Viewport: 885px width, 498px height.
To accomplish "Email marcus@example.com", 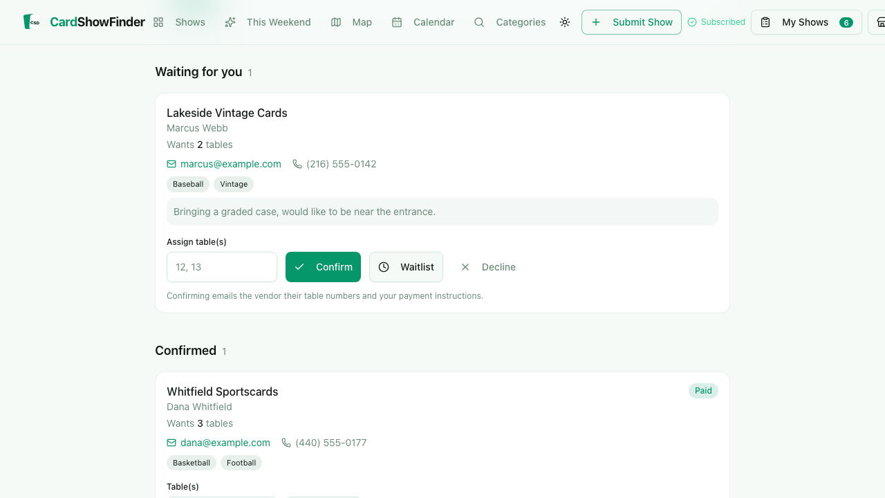I will [x=230, y=164].
